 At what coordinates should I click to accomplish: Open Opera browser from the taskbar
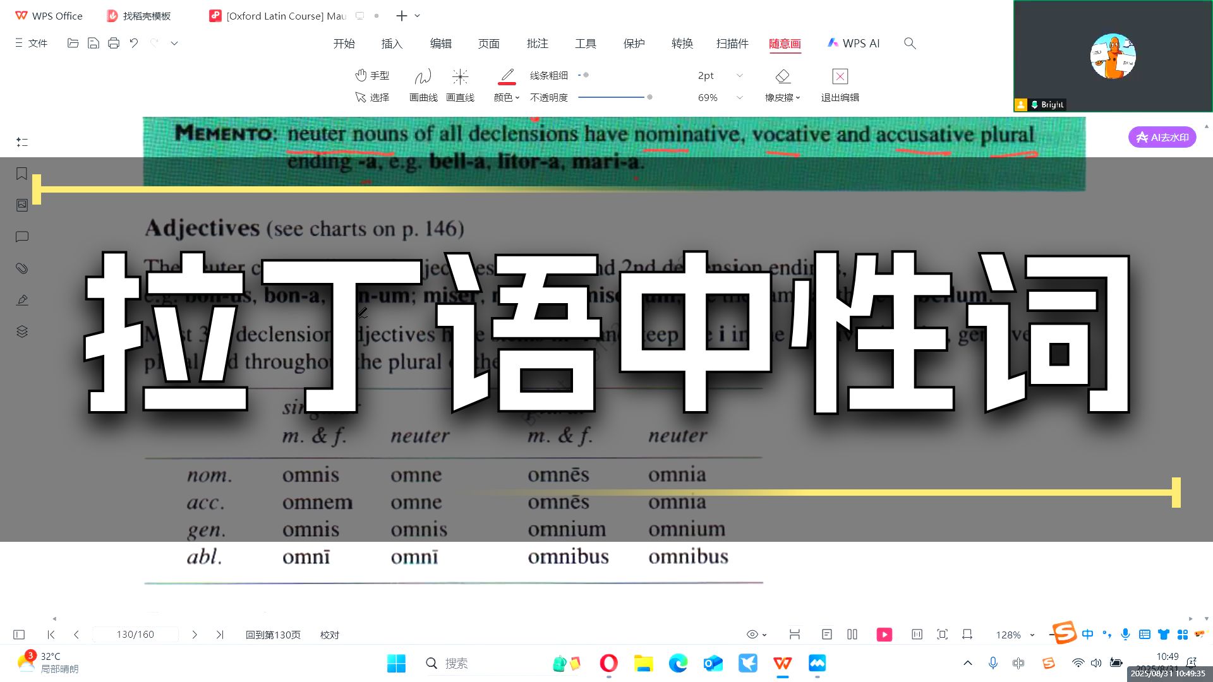pyautogui.click(x=608, y=663)
